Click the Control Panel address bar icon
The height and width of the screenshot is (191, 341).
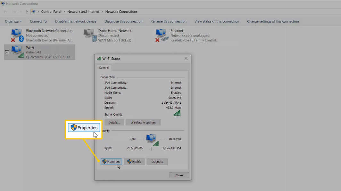click(33, 12)
